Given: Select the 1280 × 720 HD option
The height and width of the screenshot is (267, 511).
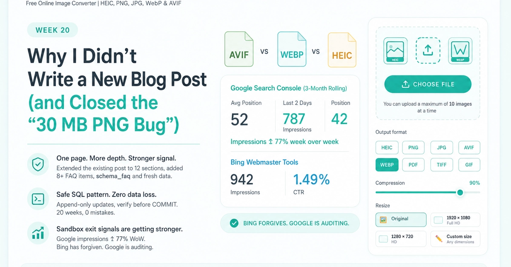Looking at the screenshot, I should click(x=401, y=238).
